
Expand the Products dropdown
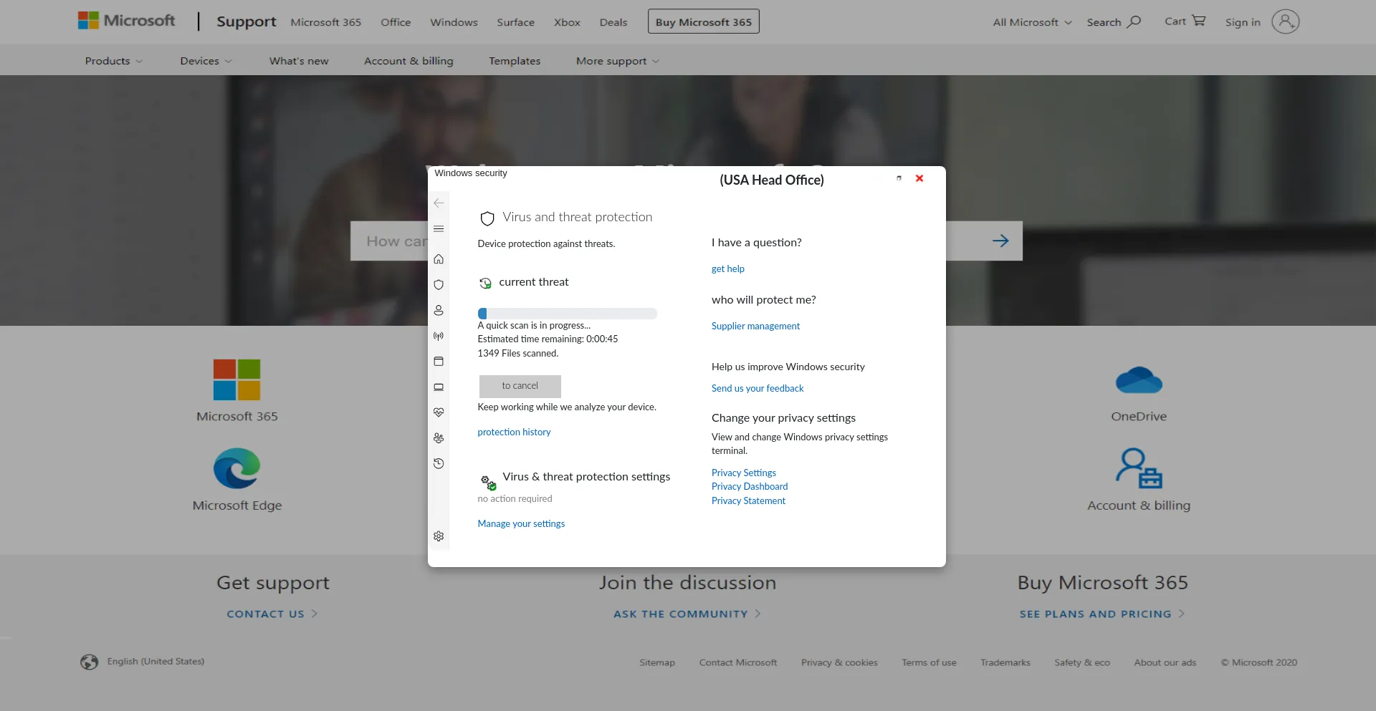click(x=113, y=61)
